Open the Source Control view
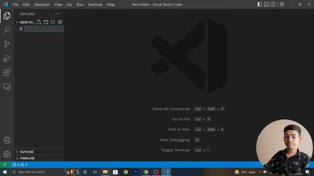Viewport: 314px width, 176px height. (7, 44)
